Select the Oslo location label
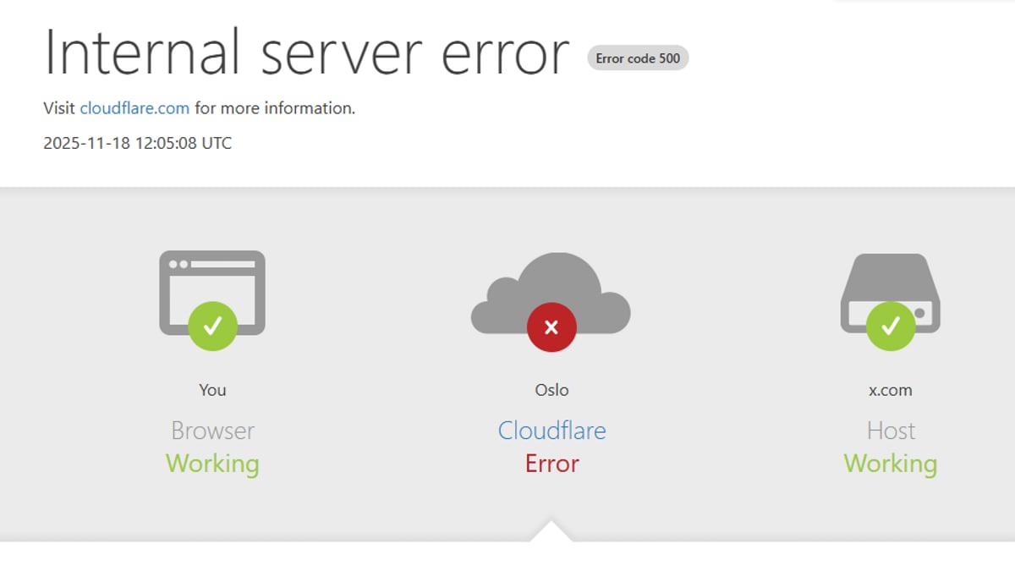This screenshot has width=1015, height=571. [x=551, y=390]
